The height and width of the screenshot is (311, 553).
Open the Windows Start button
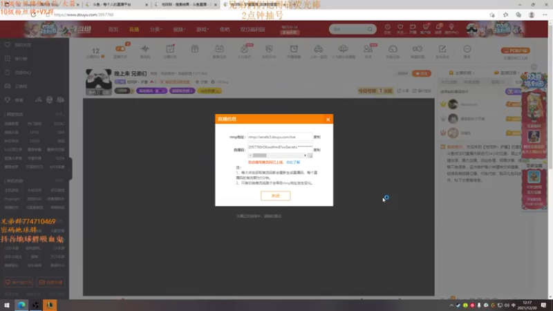pos(7,305)
